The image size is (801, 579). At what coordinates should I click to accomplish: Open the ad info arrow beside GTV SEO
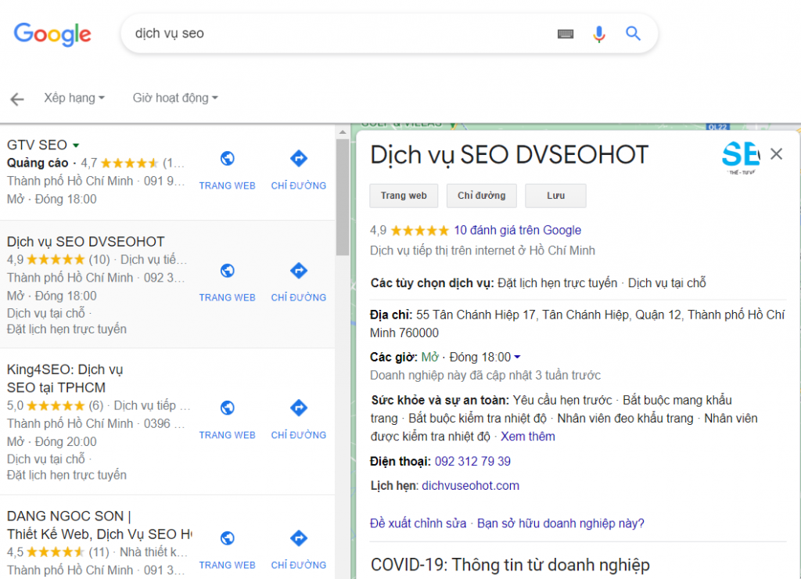tap(76, 146)
